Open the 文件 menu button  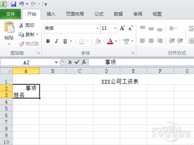pyautogui.click(x=10, y=14)
